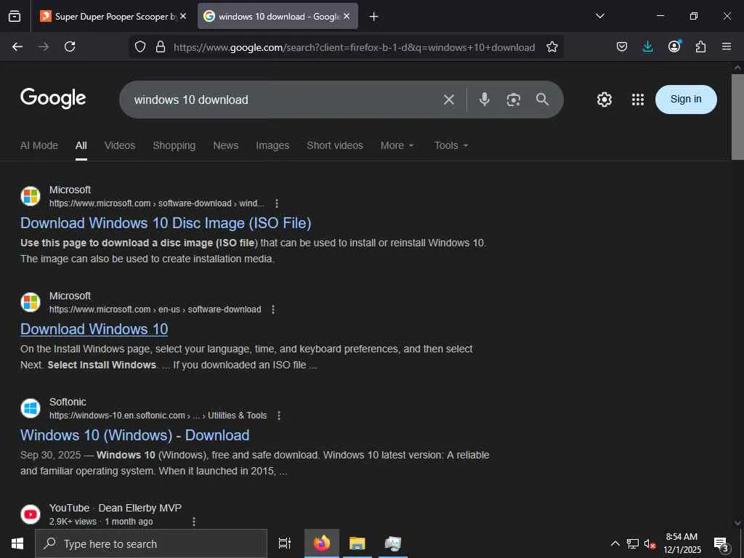744x558 pixels.
Task: Open the clock showing 8:54 AM
Action: [682, 543]
